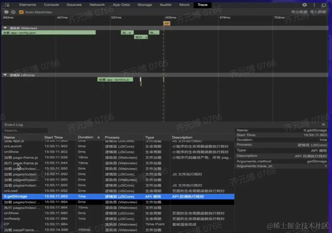Select the 加载 pageFrame row with 155ms
Screen dimensions: 332x233
(118, 230)
